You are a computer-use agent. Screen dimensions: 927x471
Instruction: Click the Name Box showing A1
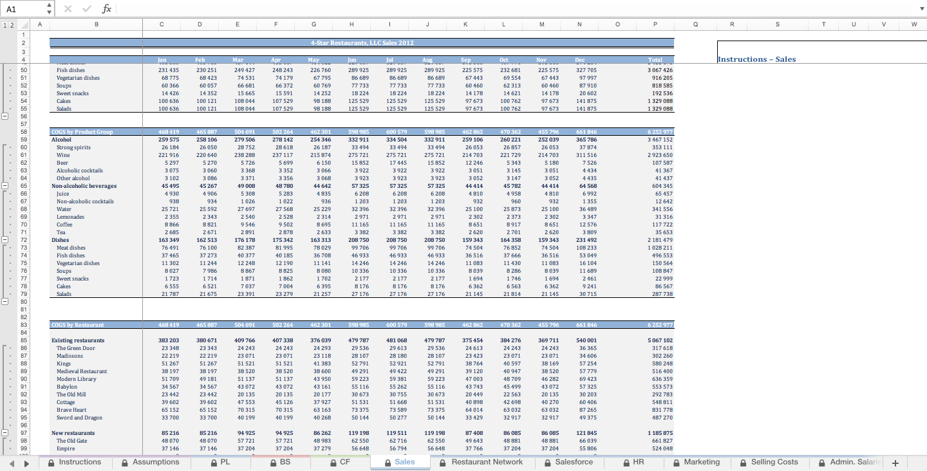23,8
